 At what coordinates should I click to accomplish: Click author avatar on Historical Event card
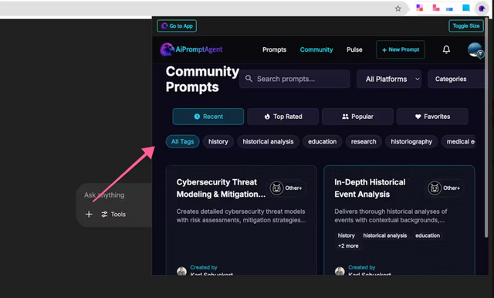click(x=340, y=271)
